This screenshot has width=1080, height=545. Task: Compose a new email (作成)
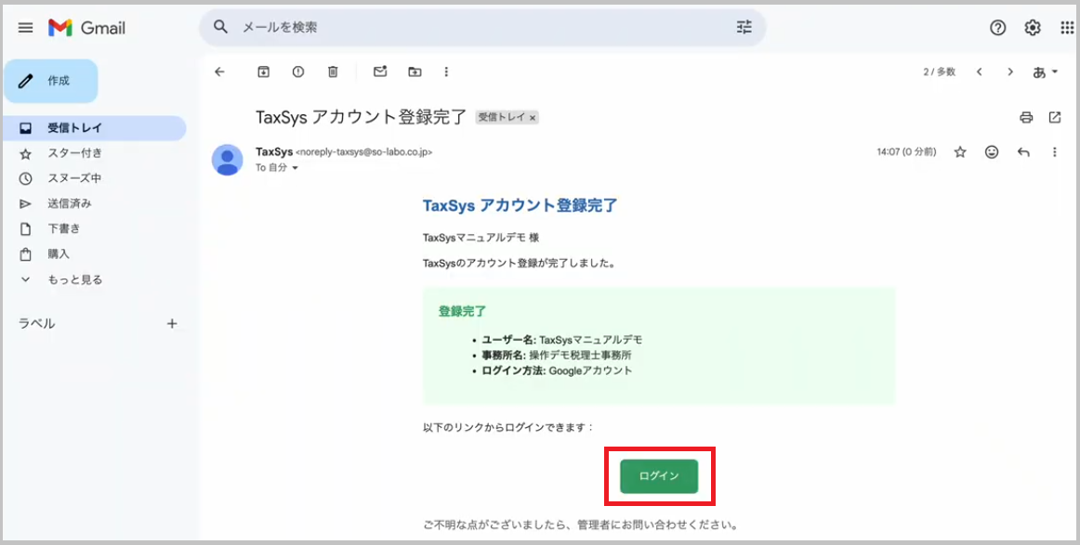(51, 81)
